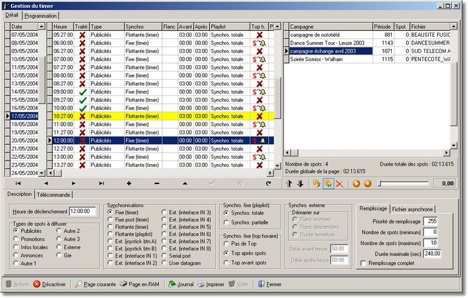Go to last record in navigator bar
The width and height of the screenshot is (468, 298).
(x=102, y=183)
